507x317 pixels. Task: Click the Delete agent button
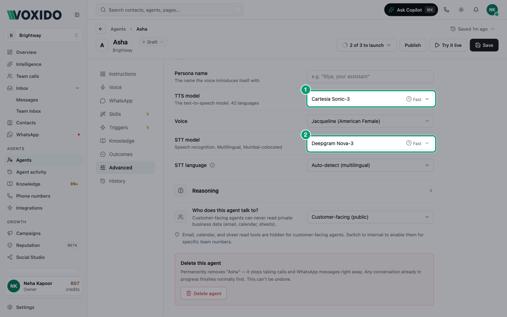(204, 293)
